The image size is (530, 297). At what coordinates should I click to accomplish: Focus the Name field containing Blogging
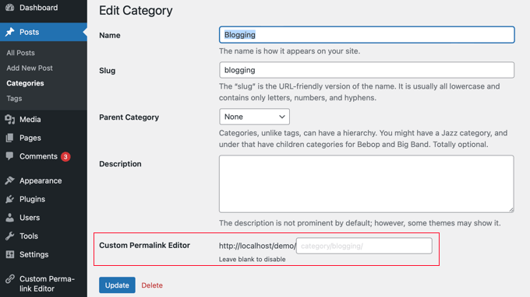click(x=367, y=35)
